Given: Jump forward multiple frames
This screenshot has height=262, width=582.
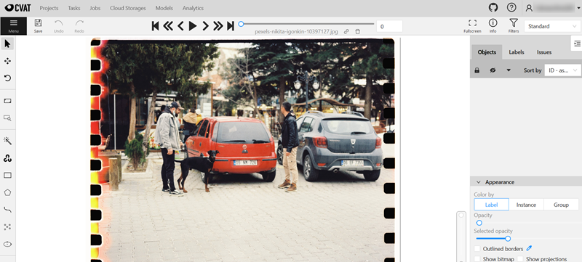Looking at the screenshot, I should 218,26.
